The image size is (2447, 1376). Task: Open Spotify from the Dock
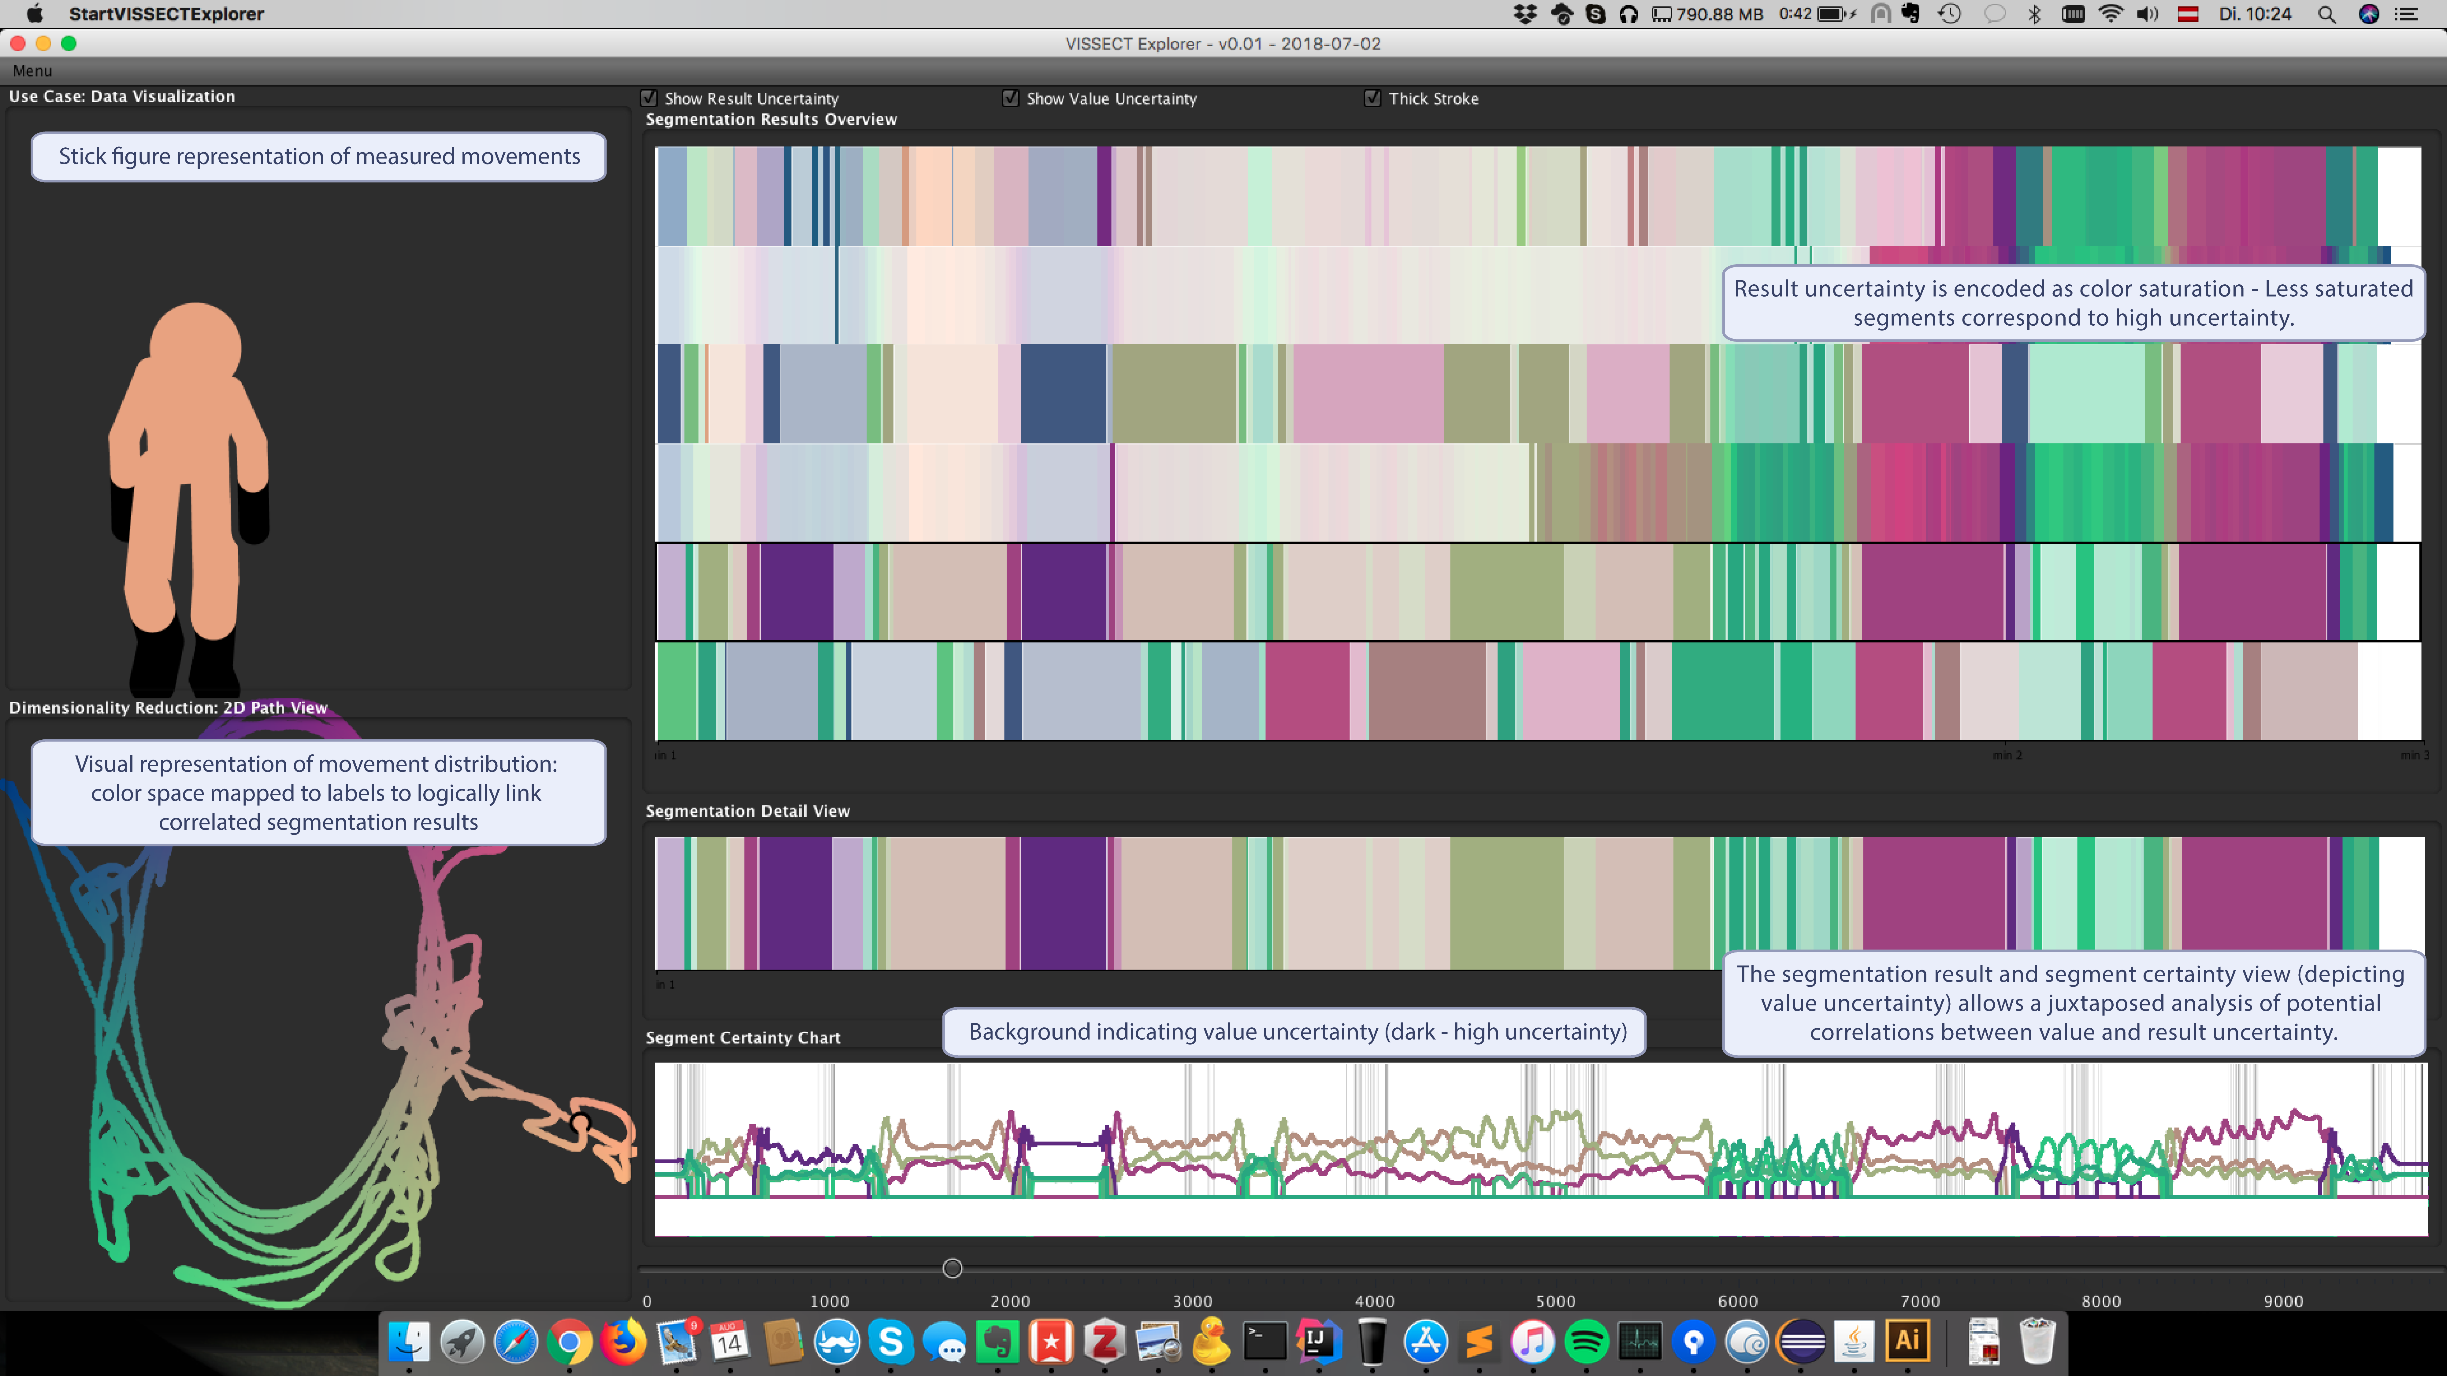[x=1586, y=1342]
